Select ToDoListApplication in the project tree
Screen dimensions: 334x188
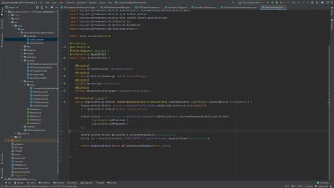click(x=34, y=130)
